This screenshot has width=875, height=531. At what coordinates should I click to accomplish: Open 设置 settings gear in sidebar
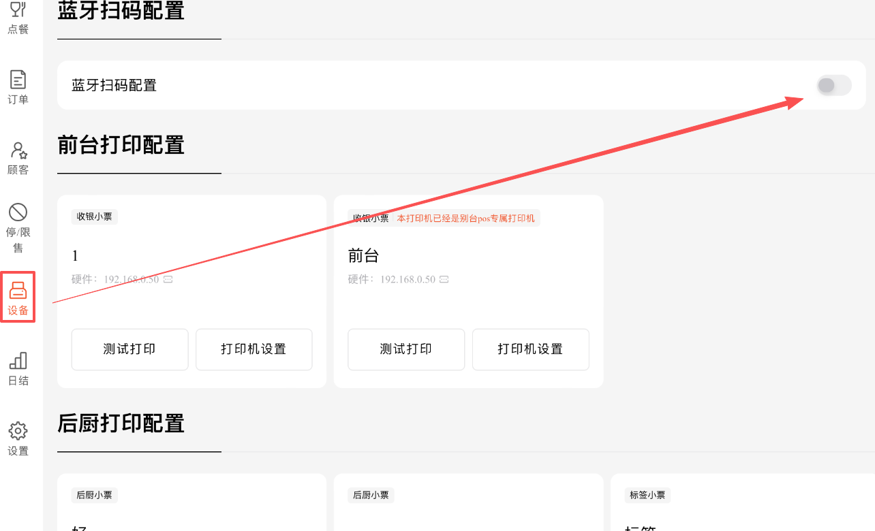[18, 438]
